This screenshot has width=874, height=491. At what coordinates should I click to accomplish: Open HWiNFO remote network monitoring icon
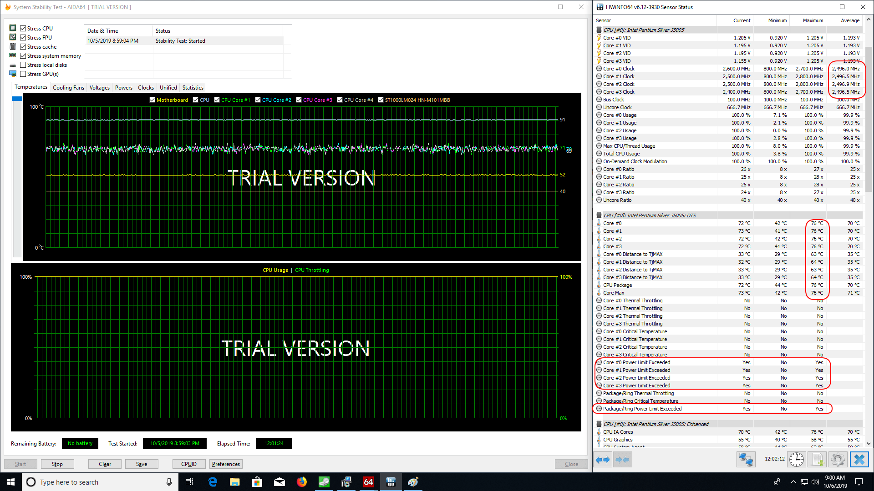point(746,460)
